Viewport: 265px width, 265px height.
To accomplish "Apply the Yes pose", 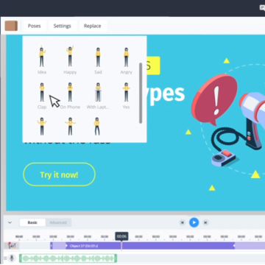I will [x=126, y=95].
